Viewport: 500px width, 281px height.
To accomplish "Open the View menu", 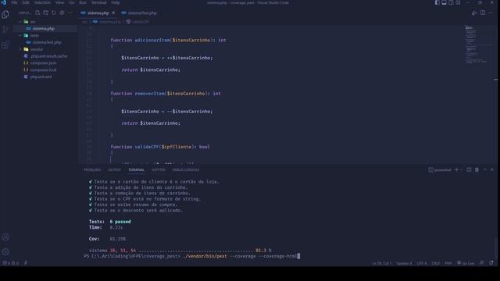I will (59, 2).
